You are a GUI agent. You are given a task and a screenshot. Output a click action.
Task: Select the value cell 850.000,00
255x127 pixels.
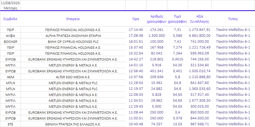pos(199,112)
